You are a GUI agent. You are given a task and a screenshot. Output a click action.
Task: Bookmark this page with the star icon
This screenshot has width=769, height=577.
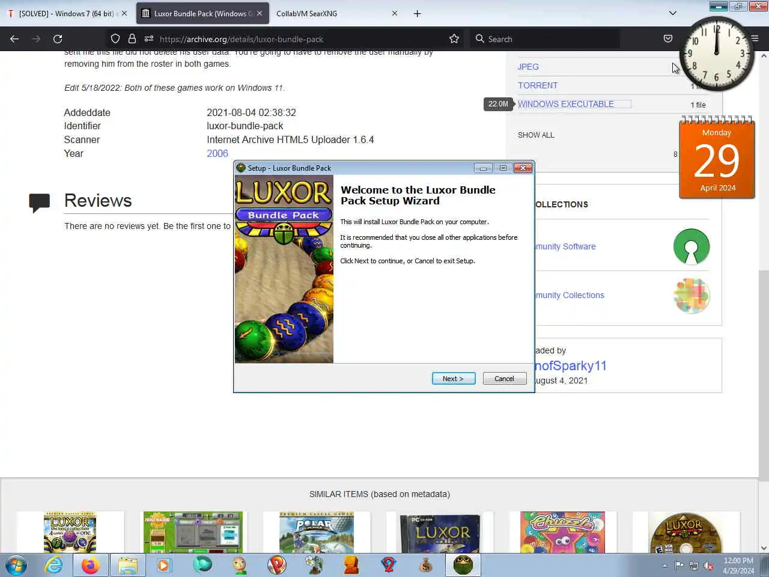(454, 38)
